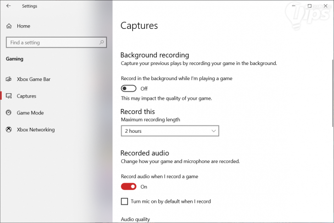334x223 pixels.
Task: Click the Audio quality label
Action: coord(135,219)
